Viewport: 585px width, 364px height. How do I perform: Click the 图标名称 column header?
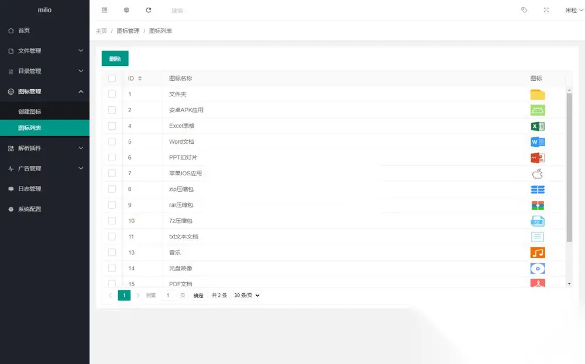[x=181, y=78]
